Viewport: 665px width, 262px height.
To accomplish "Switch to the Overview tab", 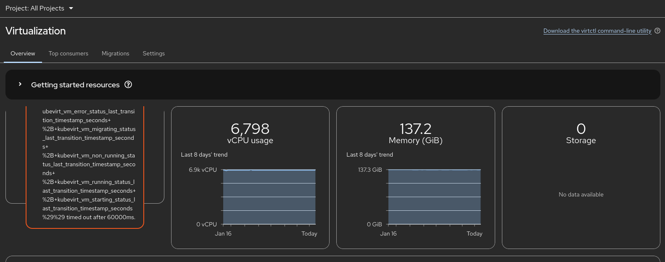I will tap(23, 53).
